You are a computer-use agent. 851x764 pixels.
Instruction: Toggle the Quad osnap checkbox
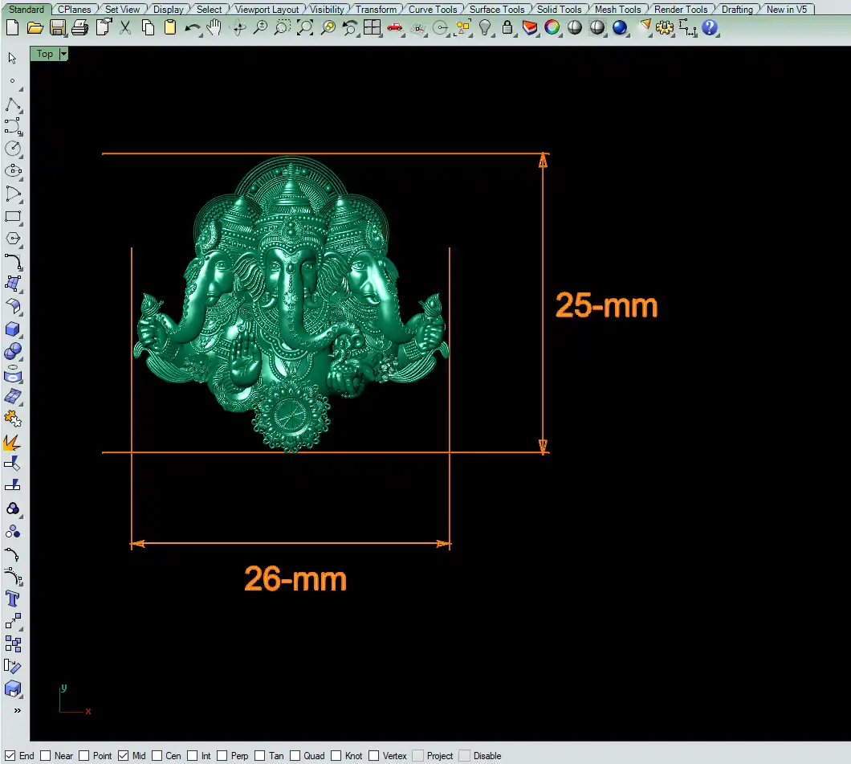point(295,755)
